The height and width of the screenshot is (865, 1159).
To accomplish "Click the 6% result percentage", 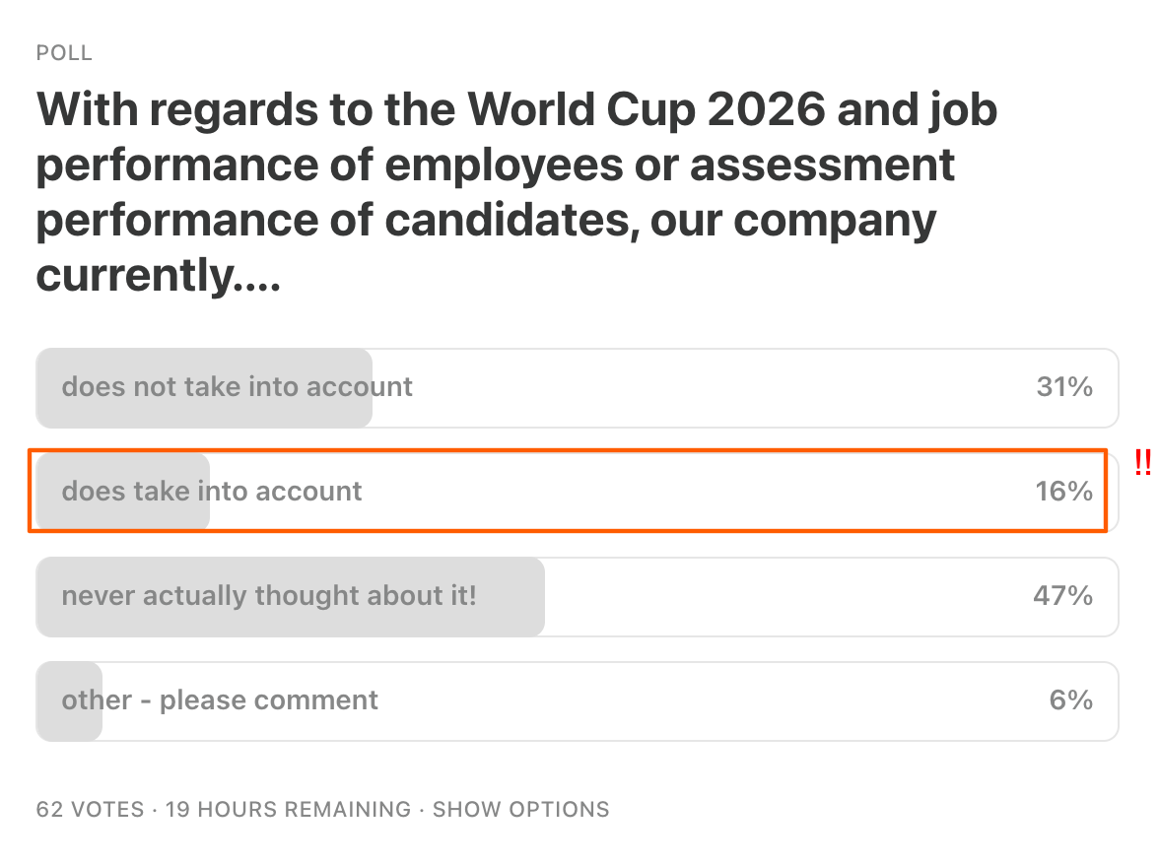I will 1071,699.
